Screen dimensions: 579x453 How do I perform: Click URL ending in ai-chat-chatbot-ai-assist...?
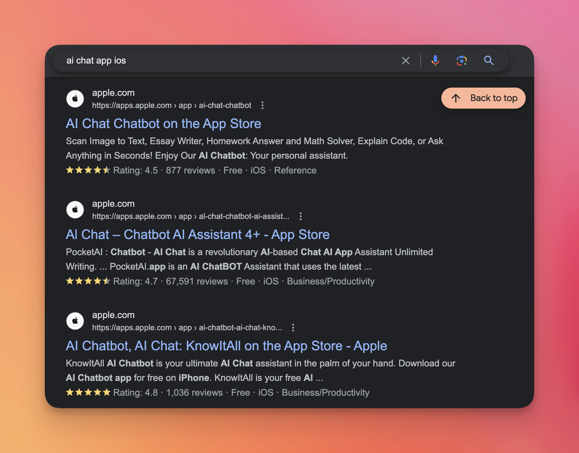click(191, 216)
